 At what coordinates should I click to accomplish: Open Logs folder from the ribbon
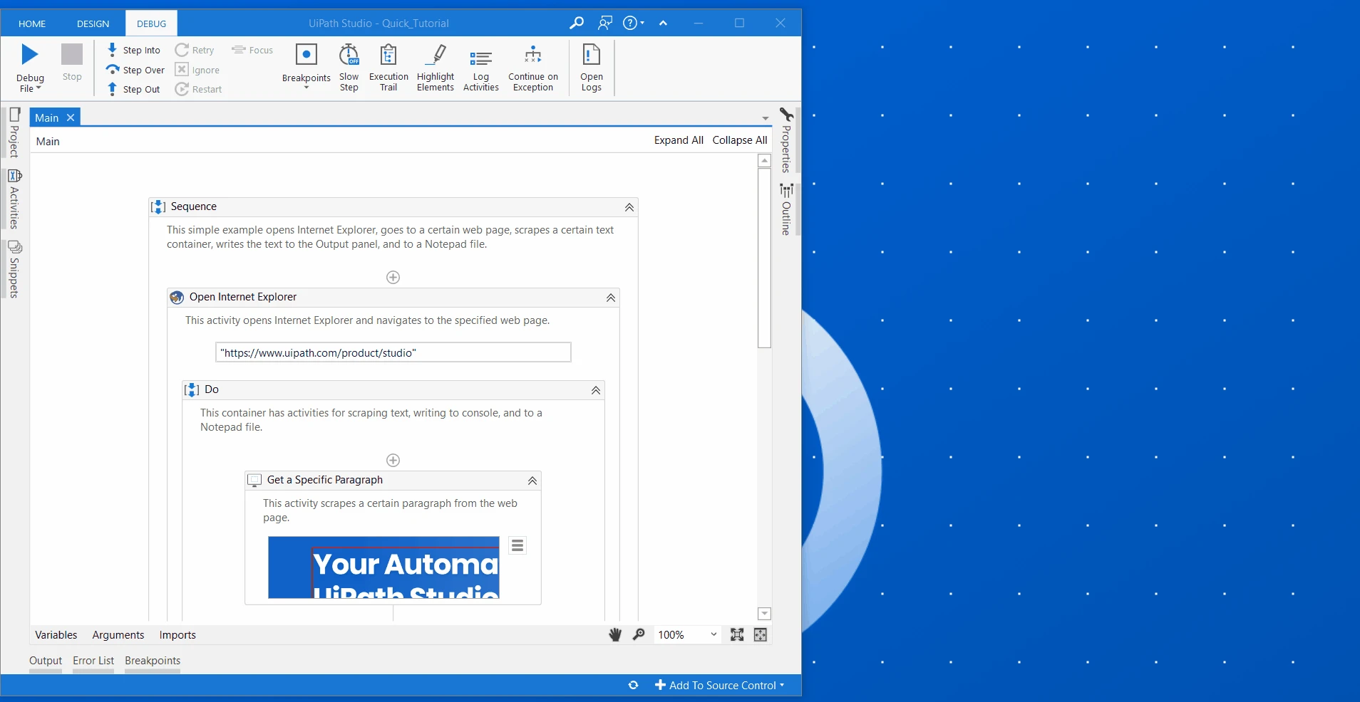pos(592,68)
